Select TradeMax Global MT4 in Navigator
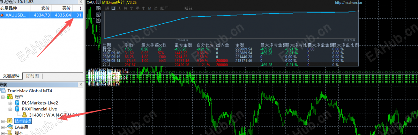The image size is (418, 135). tap(30, 91)
